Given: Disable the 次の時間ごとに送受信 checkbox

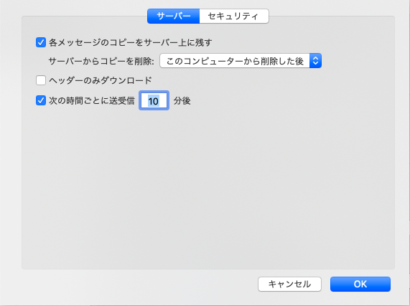Looking at the screenshot, I should pyautogui.click(x=41, y=100).
